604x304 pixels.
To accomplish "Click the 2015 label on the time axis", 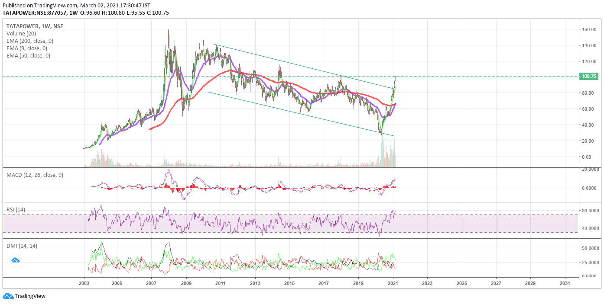I will [x=289, y=283].
